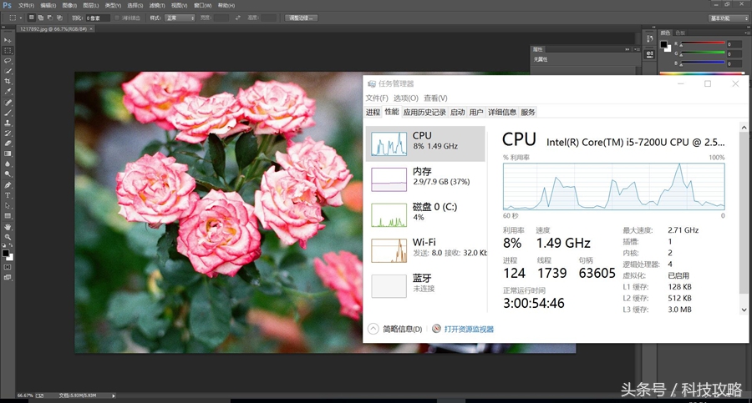The height and width of the screenshot is (403, 752).
Task: Select the Eraser tool
Action: click(x=8, y=144)
